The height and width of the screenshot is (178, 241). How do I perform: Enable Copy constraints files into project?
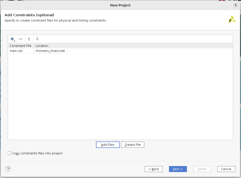[9, 153]
